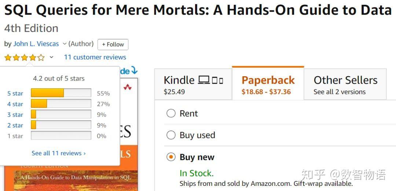Click the 3 star rating bar
Screen dimensions: 396x191
61,115
